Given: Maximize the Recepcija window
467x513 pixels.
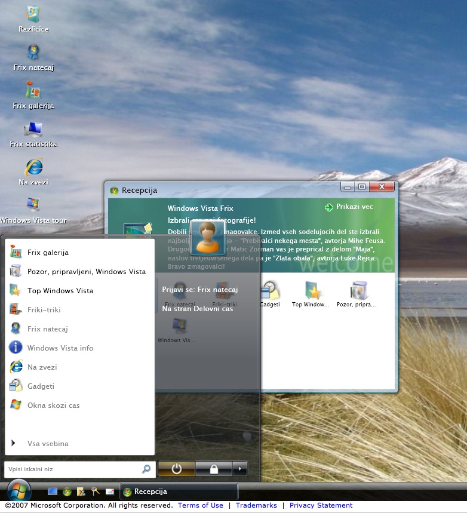Looking at the screenshot, I should click(362, 187).
